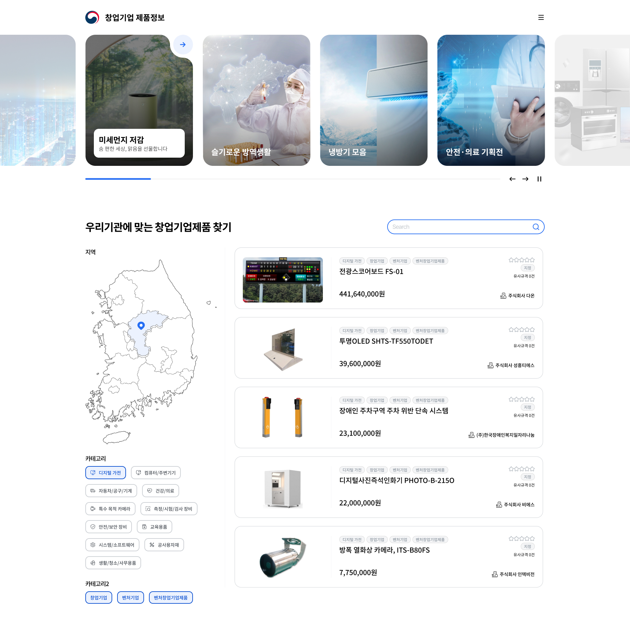Click the arrow on the 미세먼지 저감 card
This screenshot has width=630, height=627.
click(x=183, y=45)
